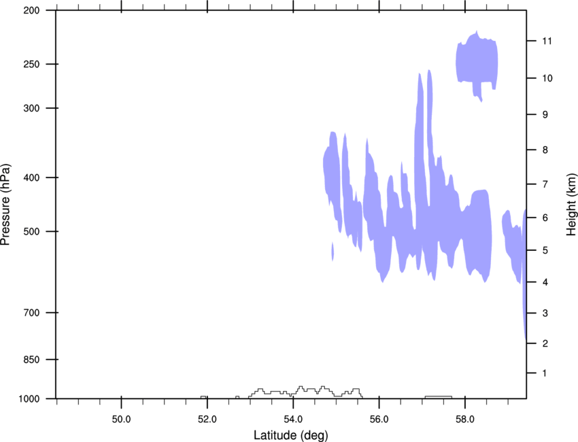Click the 5 km height label
578x442 pixels.
[x=545, y=250]
